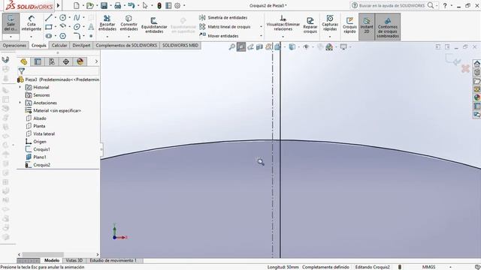The width and height of the screenshot is (481, 270).
Task: Open dropdown under Salir del croquis
Action: tap(11, 37)
